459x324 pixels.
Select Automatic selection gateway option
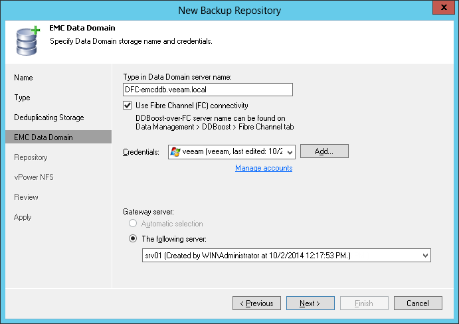(133, 223)
